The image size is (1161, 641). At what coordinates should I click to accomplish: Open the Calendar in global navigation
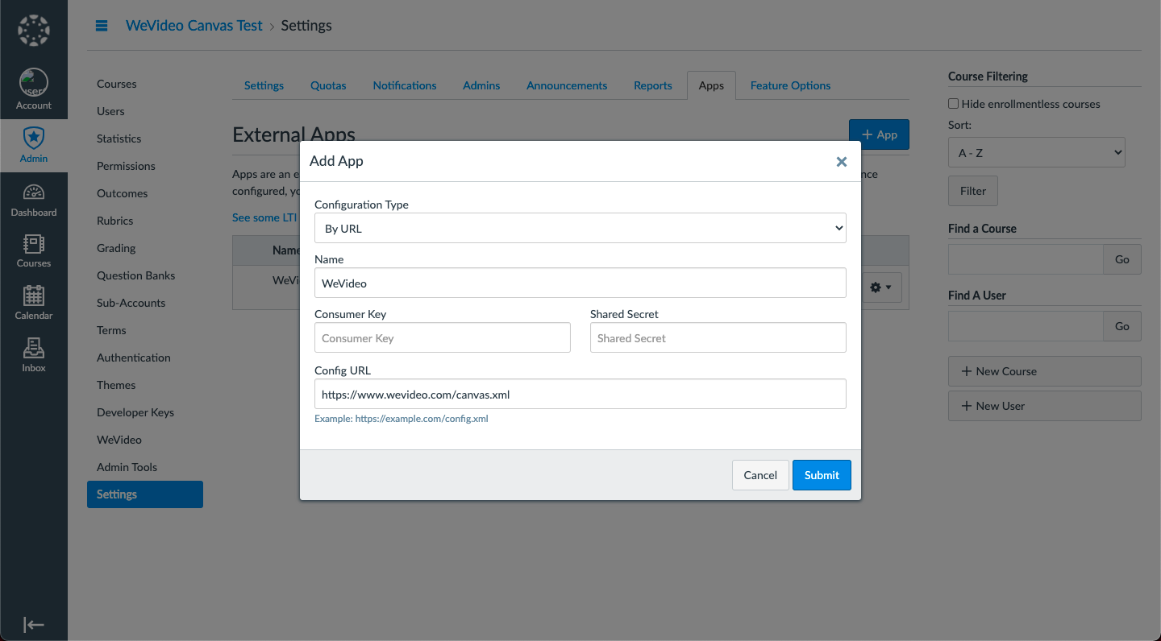pyautogui.click(x=34, y=303)
